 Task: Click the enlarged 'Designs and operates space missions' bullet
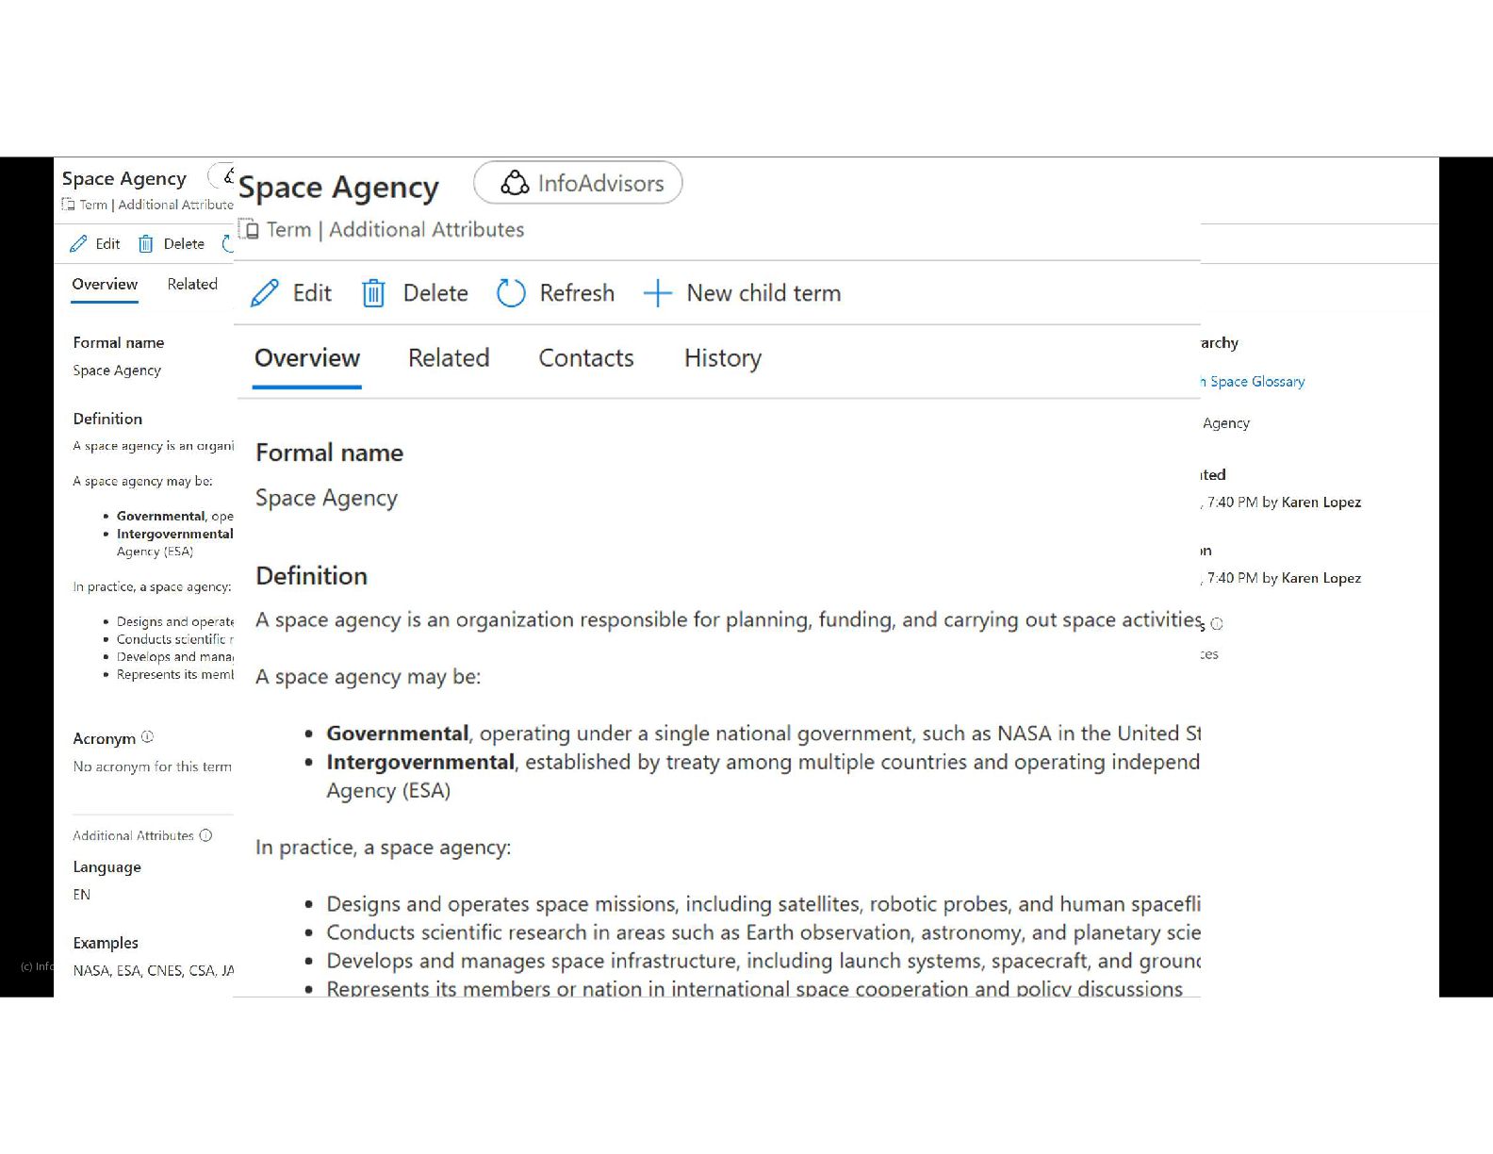(x=763, y=904)
